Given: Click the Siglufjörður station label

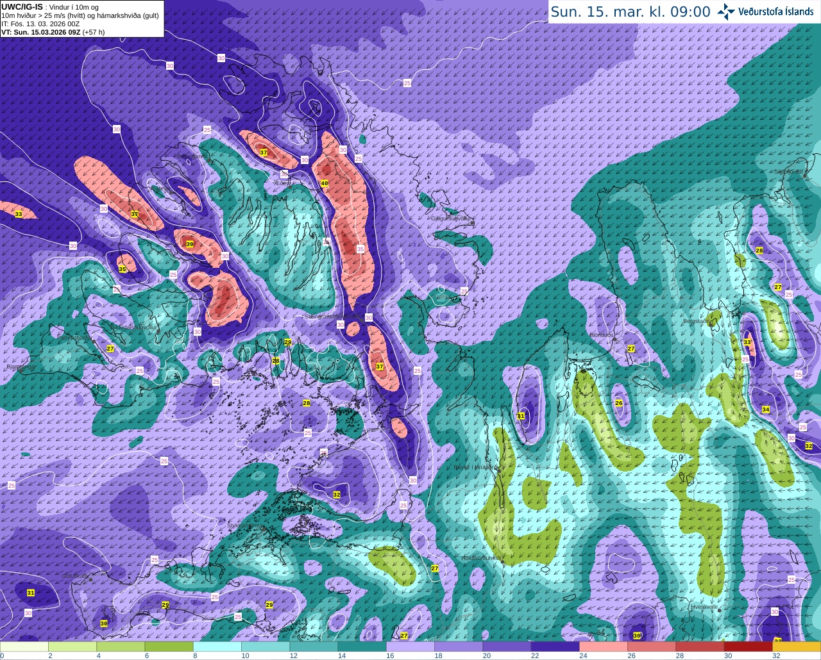Looking at the screenshot, I should point(789,172).
